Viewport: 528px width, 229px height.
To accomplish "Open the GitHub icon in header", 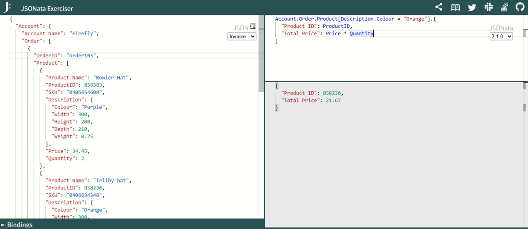I will tap(520, 7).
